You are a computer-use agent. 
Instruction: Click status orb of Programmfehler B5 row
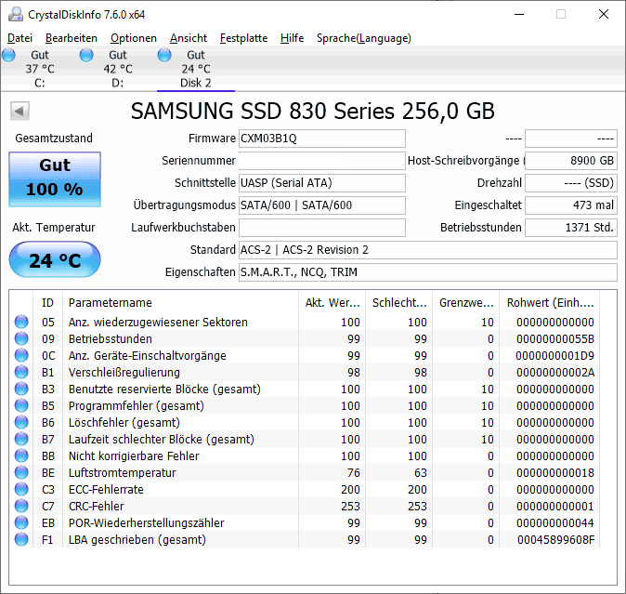click(21, 406)
